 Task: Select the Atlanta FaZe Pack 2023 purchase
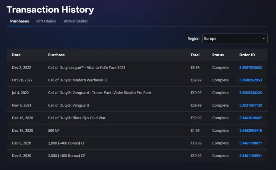coord(87,67)
